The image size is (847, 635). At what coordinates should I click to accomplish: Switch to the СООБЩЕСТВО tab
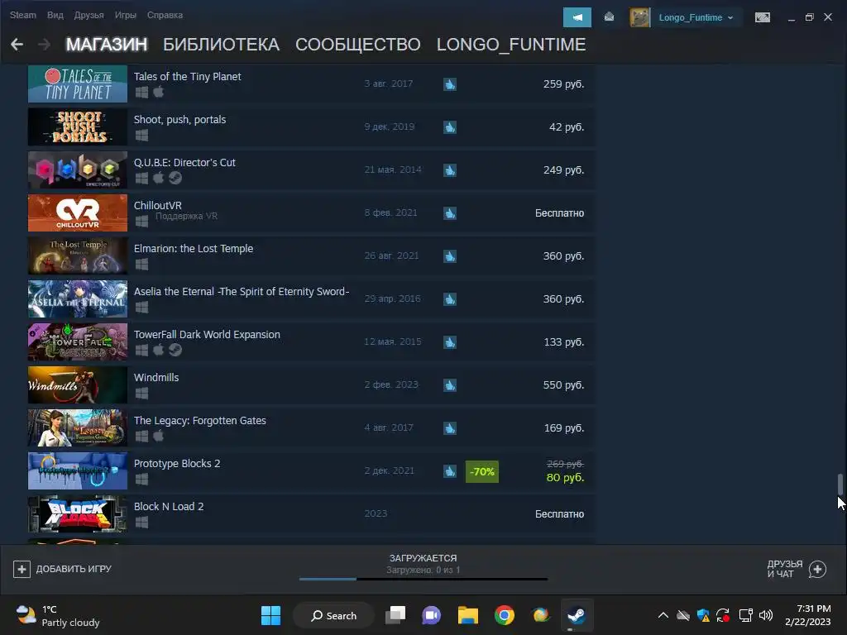click(x=357, y=45)
